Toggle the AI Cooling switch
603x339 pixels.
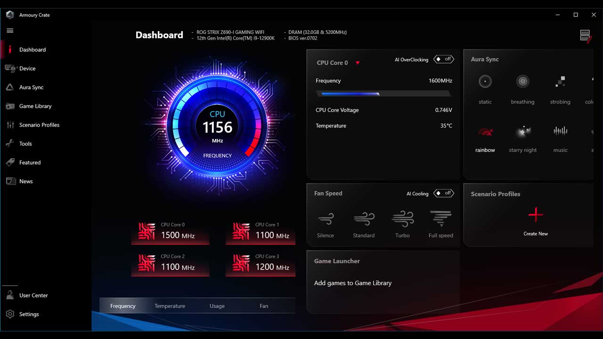(444, 193)
